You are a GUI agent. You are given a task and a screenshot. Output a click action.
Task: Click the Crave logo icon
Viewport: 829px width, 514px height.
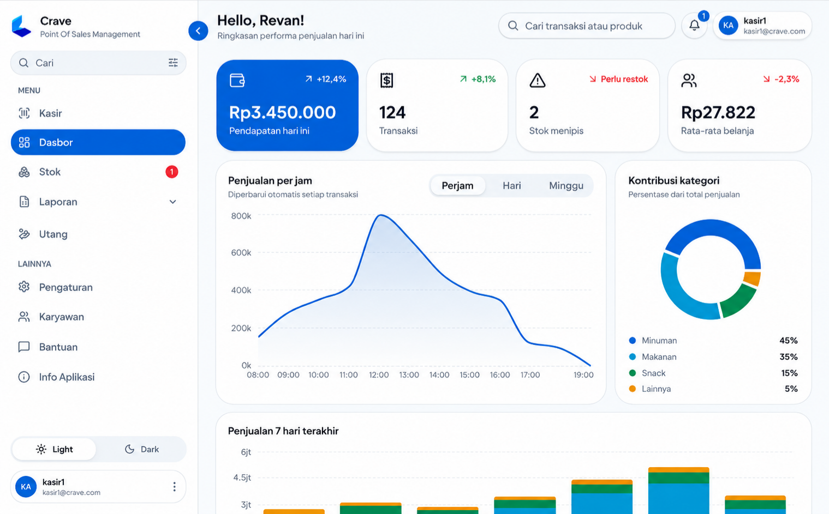[x=22, y=26]
